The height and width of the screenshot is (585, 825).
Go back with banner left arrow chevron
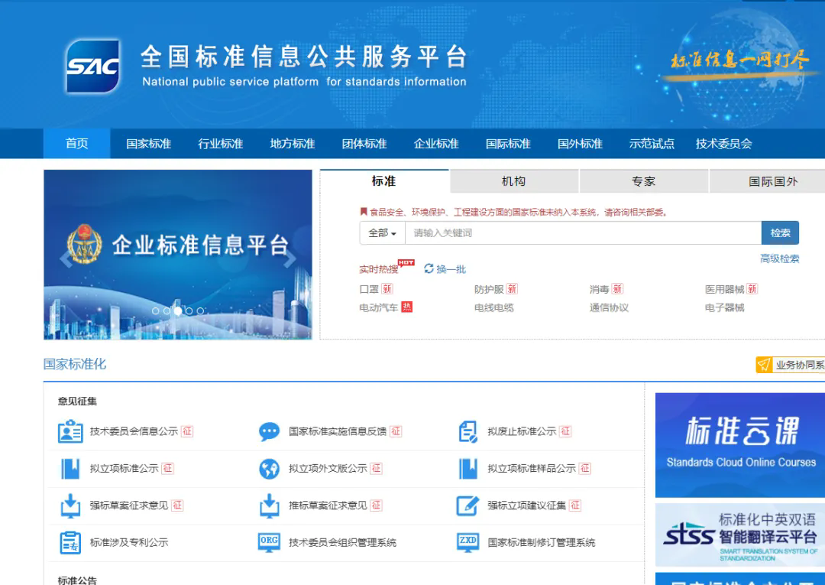point(66,258)
